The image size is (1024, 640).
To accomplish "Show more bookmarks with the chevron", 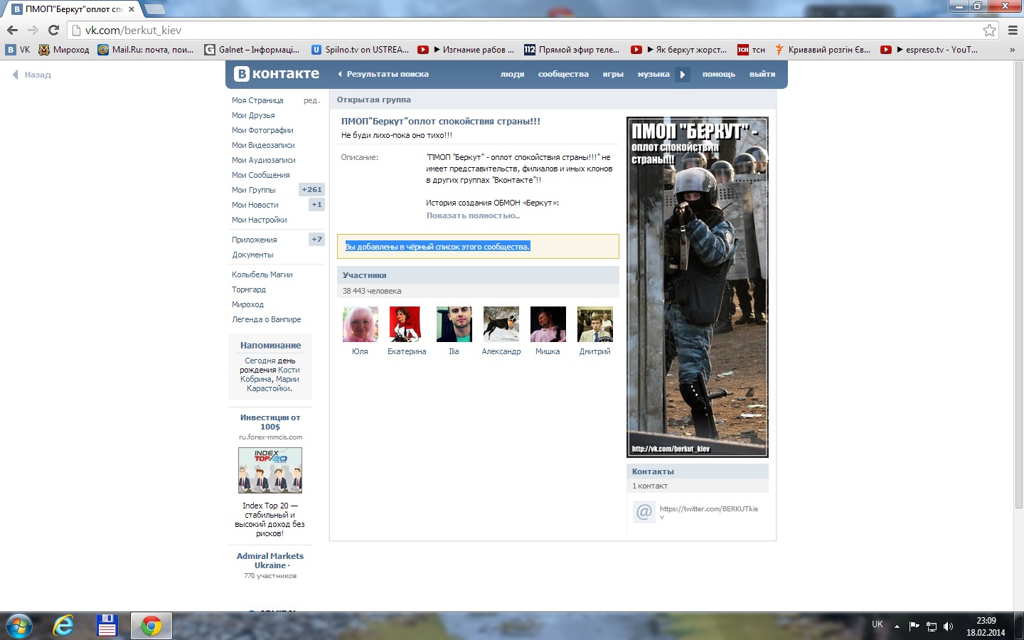I will click(1012, 50).
